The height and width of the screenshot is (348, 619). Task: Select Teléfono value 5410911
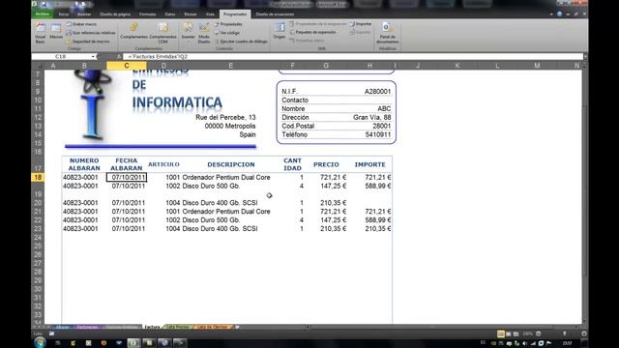pos(378,134)
